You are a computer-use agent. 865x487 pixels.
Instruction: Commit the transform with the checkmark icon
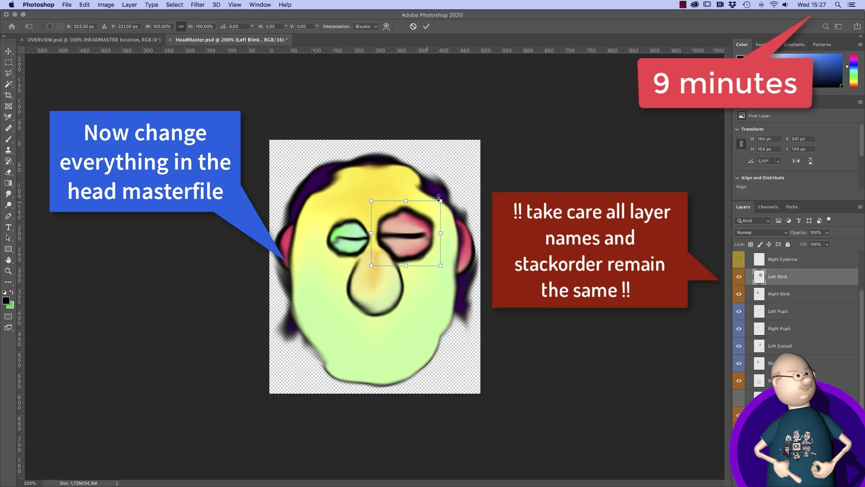point(426,27)
